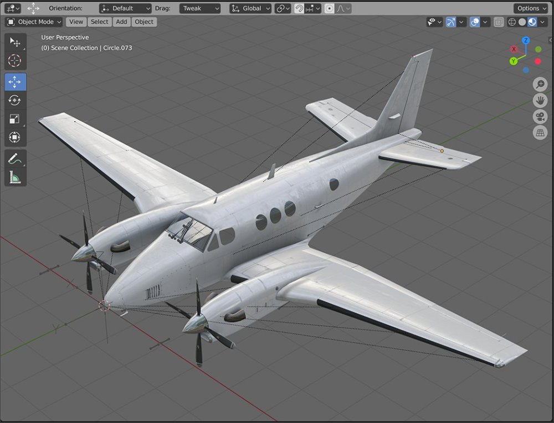Open the Add menu

(x=121, y=22)
